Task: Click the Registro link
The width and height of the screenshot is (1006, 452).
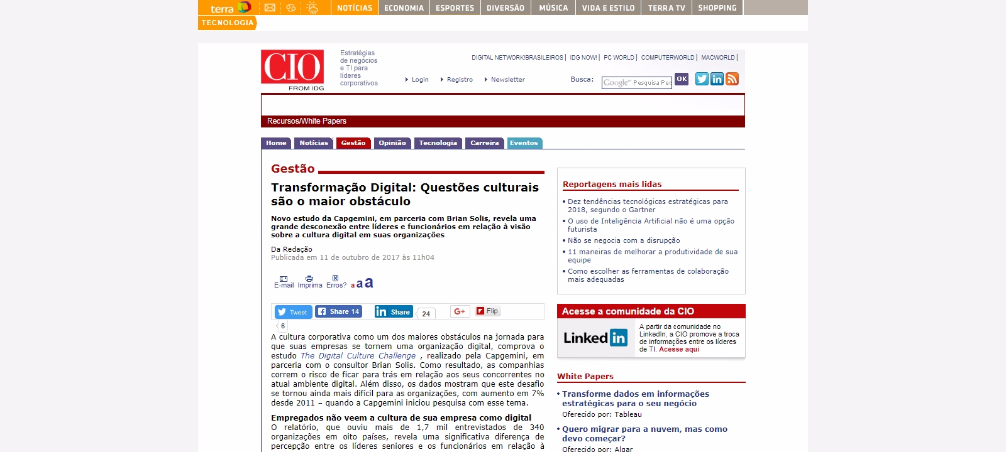Action: point(460,80)
